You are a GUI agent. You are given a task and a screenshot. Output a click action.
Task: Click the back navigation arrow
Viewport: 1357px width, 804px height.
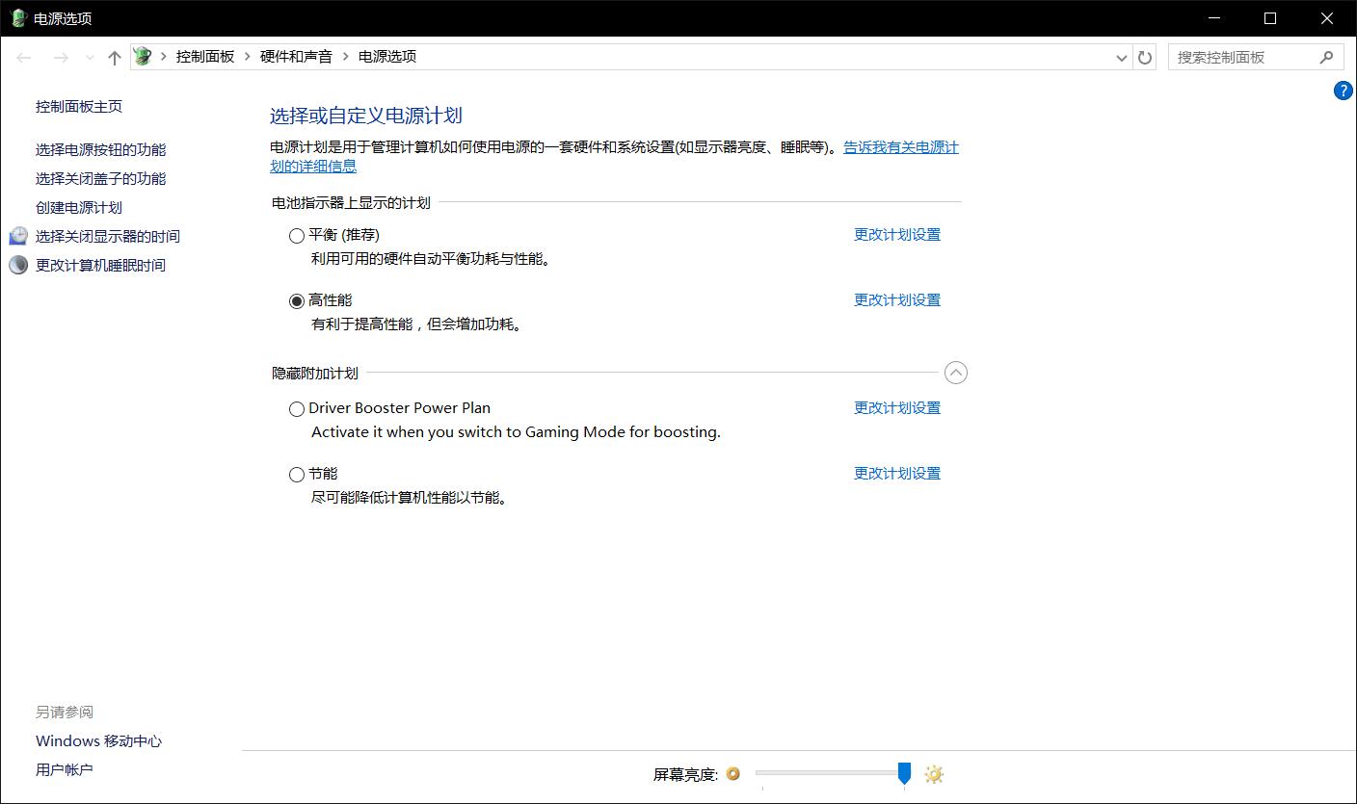coord(24,57)
